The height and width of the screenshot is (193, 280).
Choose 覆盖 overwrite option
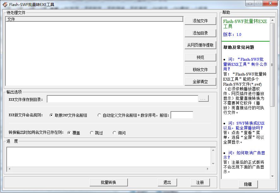[69, 133]
